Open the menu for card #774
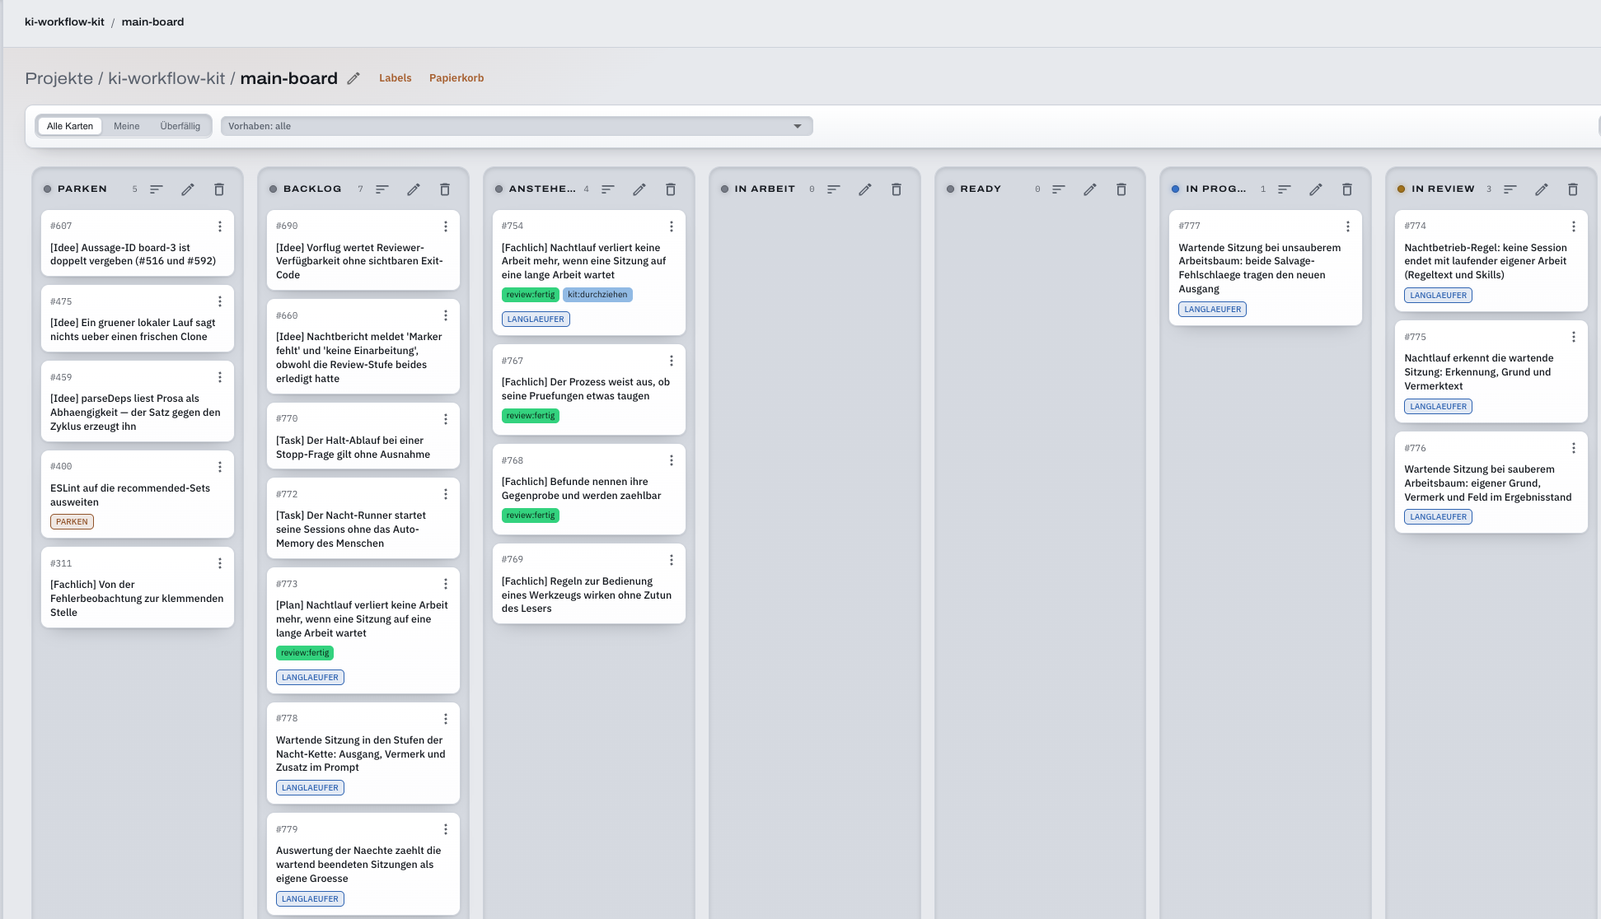This screenshot has width=1601, height=919. coord(1574,226)
